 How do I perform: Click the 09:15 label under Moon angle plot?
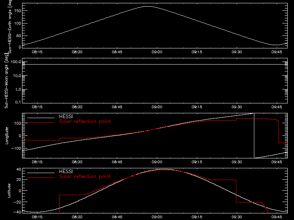click(197, 107)
